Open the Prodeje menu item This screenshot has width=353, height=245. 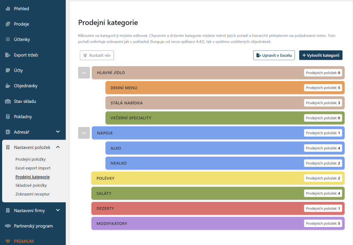coord(21,24)
